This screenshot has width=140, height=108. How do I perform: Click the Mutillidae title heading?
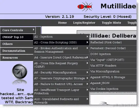pyautogui.click(x=118, y=6)
